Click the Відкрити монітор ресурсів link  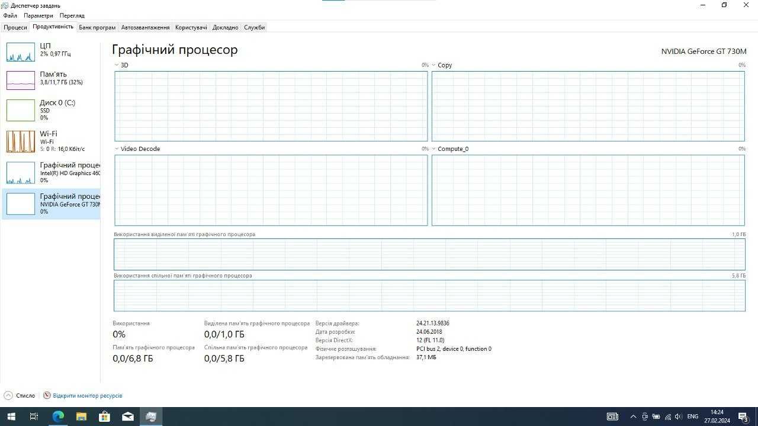pos(88,395)
